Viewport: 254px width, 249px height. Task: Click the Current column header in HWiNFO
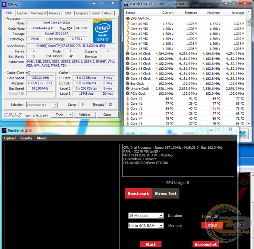[x=163, y=13]
